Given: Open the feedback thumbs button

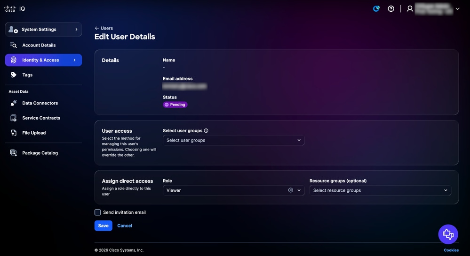Looking at the screenshot, I should coord(448,234).
